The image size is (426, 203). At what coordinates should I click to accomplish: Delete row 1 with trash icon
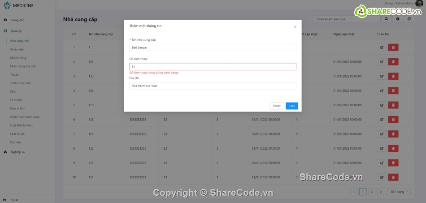393,47
